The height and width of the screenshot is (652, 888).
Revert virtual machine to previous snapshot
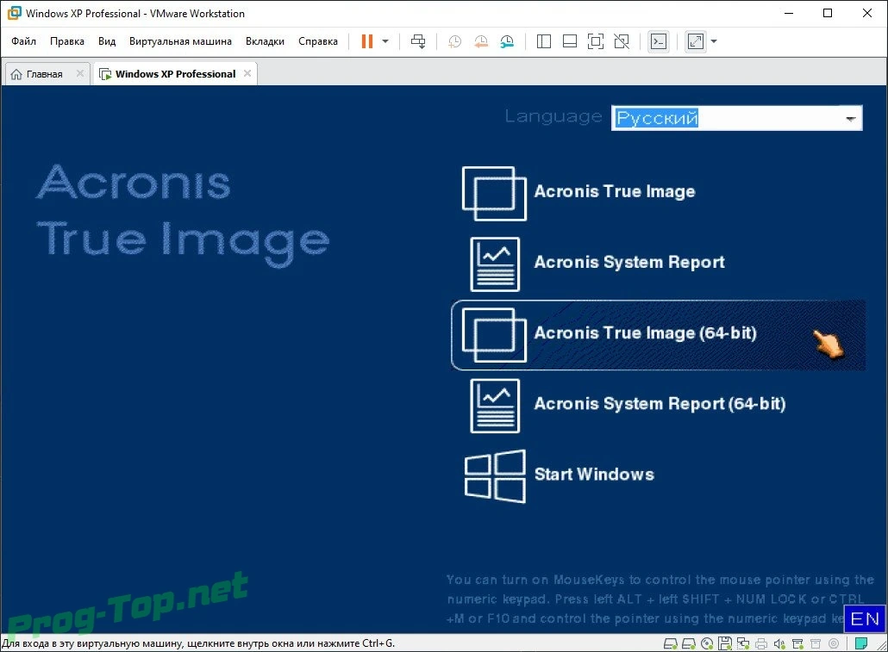tap(481, 41)
